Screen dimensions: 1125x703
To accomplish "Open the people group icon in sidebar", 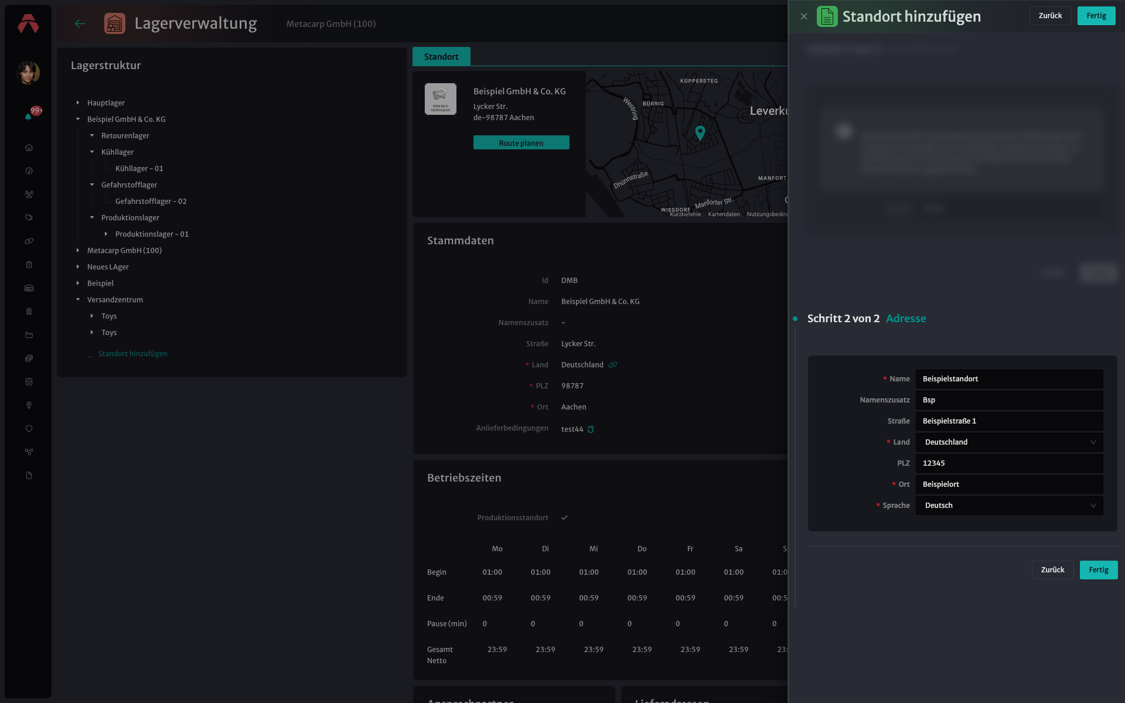I will click(29, 194).
